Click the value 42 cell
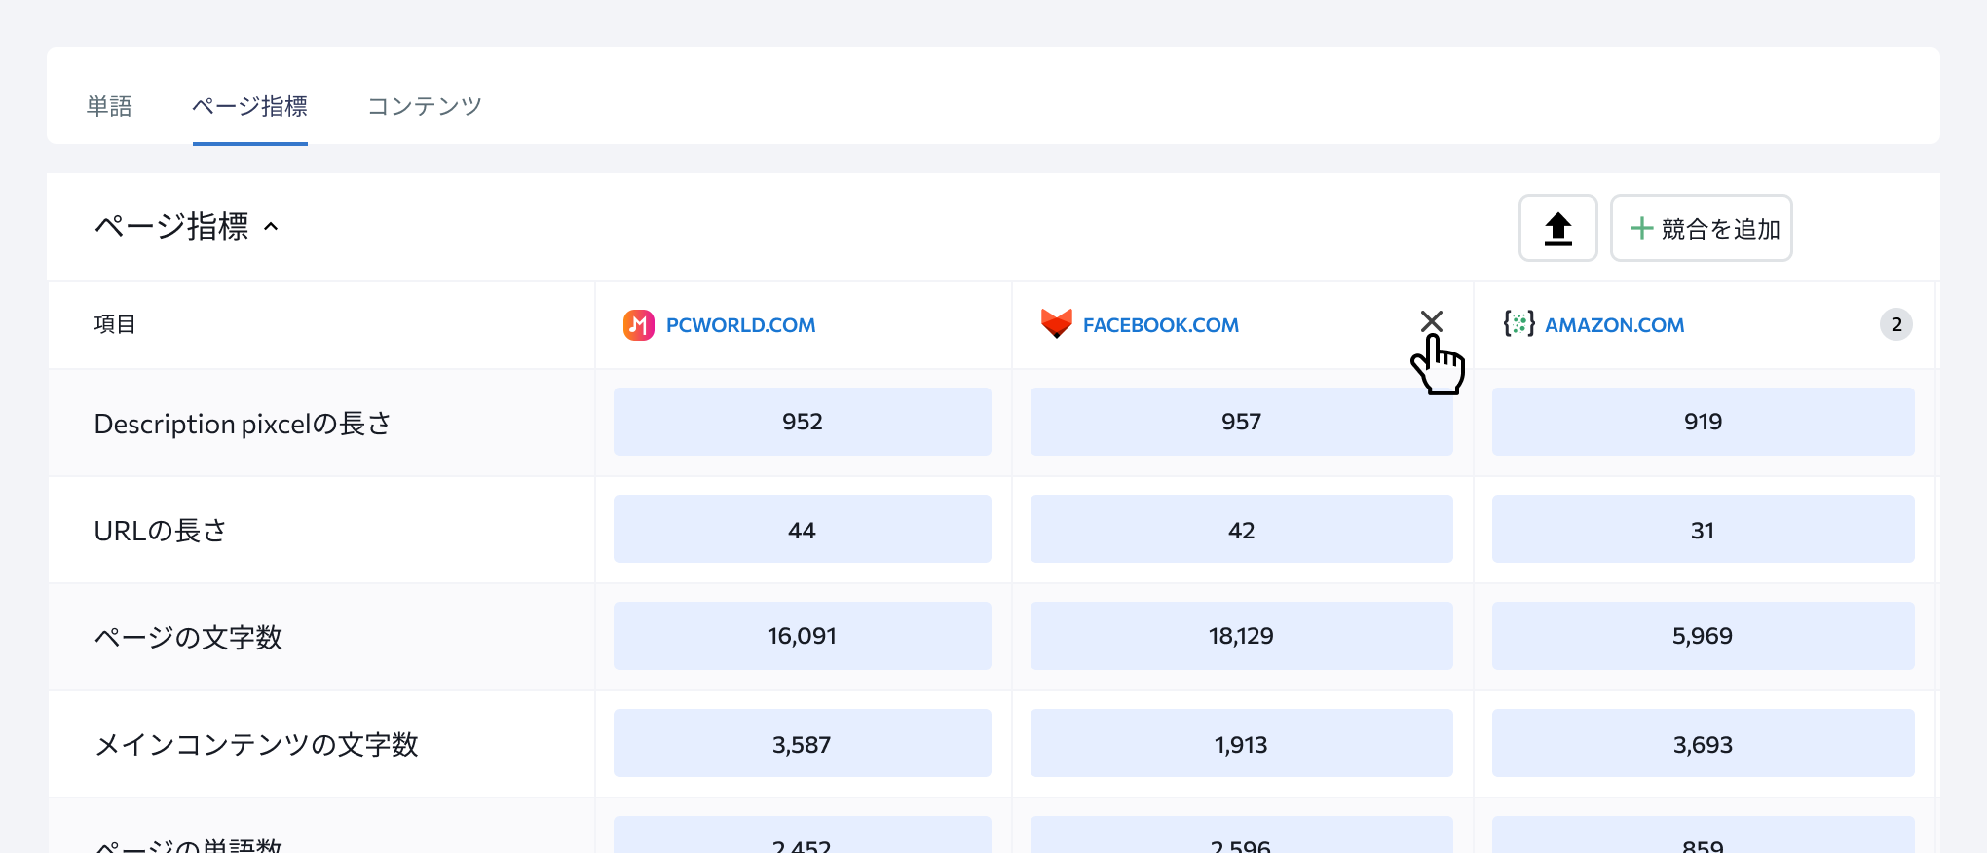Screen dimensions: 1987x853 [1241, 529]
